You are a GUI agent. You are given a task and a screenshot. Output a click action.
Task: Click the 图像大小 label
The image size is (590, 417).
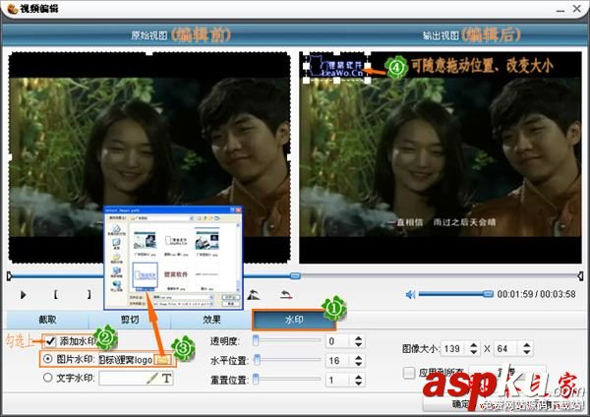click(420, 348)
